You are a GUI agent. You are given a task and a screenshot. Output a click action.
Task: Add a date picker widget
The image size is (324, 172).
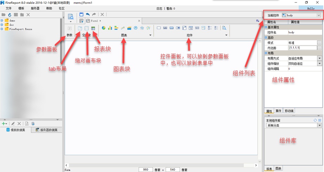pyautogui.click(x=191, y=28)
